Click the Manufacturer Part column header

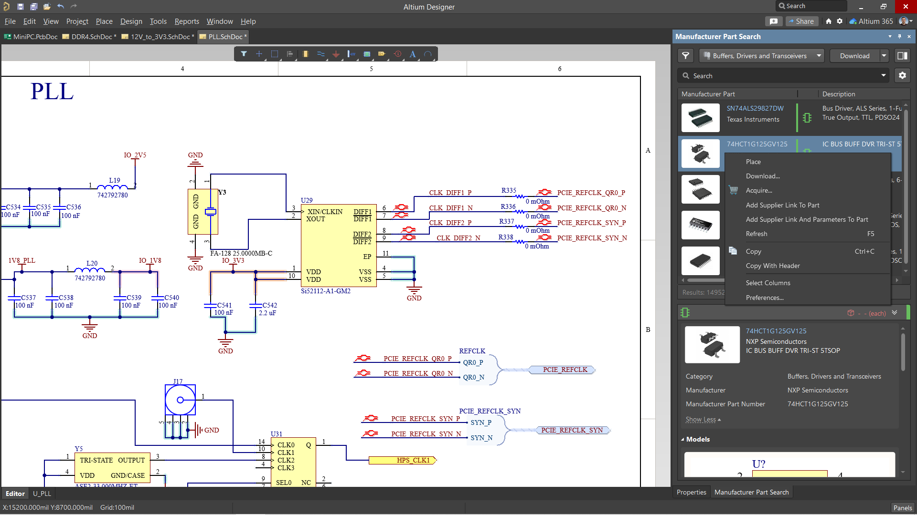pos(708,94)
